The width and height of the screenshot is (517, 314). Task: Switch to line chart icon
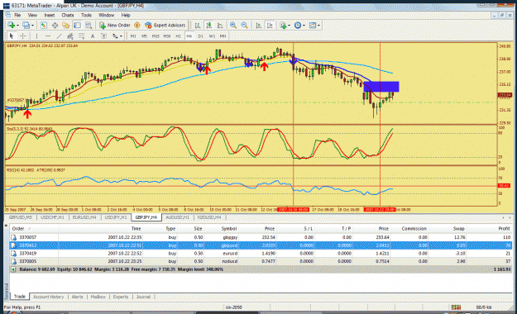(x=220, y=25)
